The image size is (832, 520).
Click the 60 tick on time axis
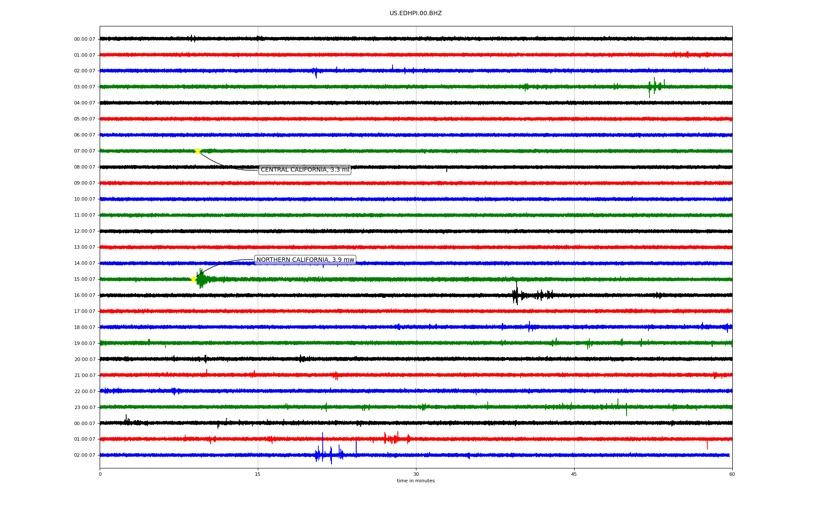click(732, 474)
